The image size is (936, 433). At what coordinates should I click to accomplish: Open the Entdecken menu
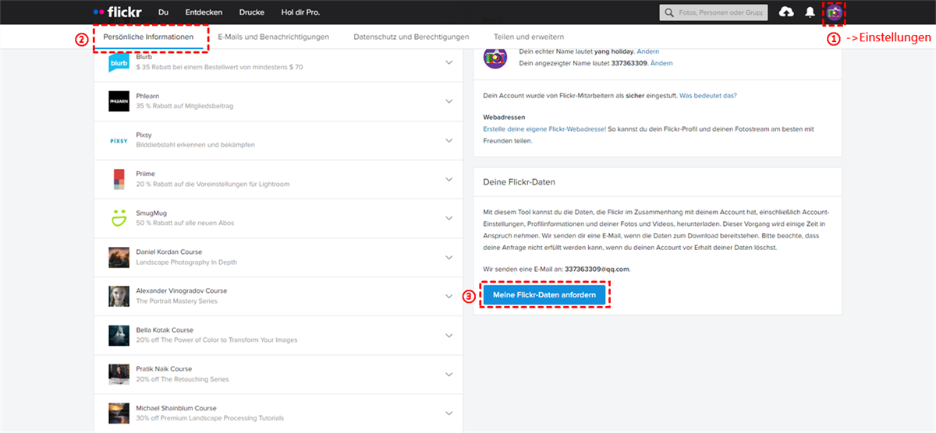point(204,12)
